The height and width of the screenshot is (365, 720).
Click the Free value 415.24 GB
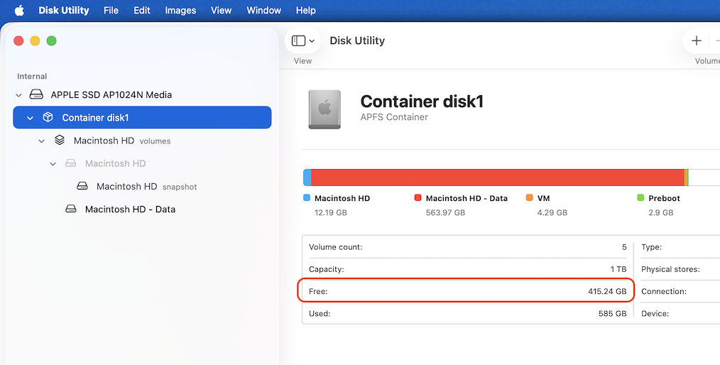[x=607, y=291]
